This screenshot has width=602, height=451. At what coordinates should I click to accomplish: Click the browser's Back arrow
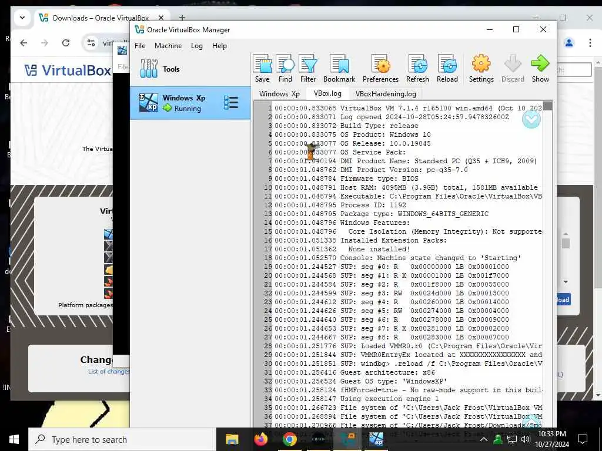[x=24, y=42]
